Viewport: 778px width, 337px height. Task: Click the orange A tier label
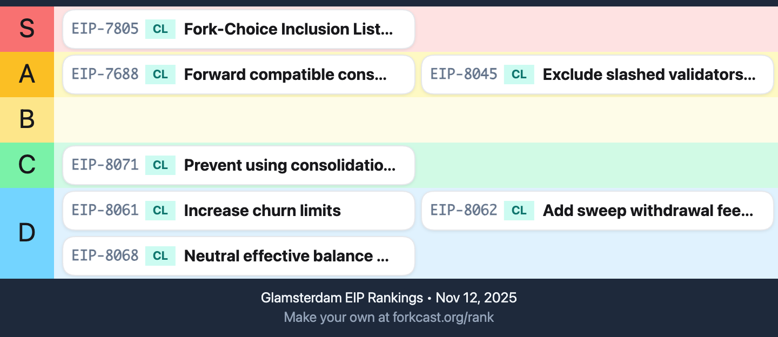coord(27,75)
